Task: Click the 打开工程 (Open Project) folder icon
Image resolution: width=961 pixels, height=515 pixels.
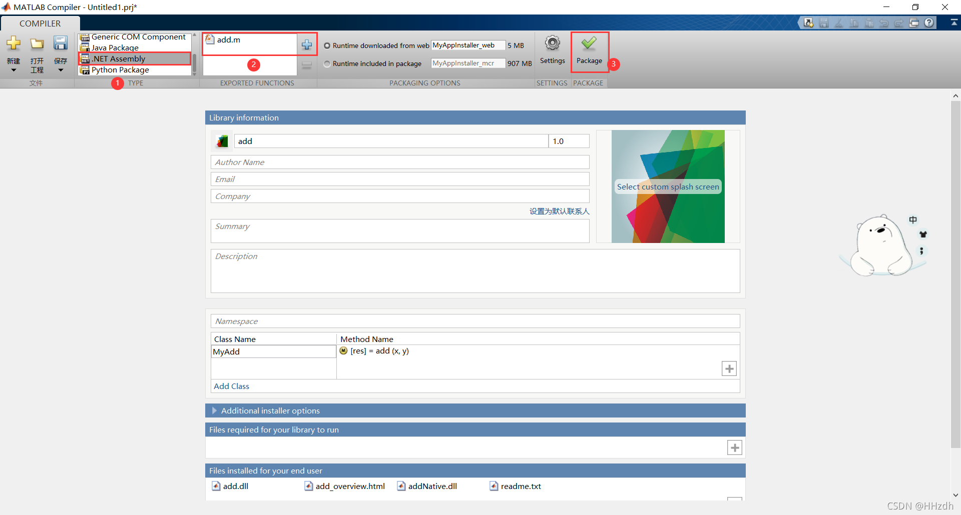Action: [x=37, y=43]
